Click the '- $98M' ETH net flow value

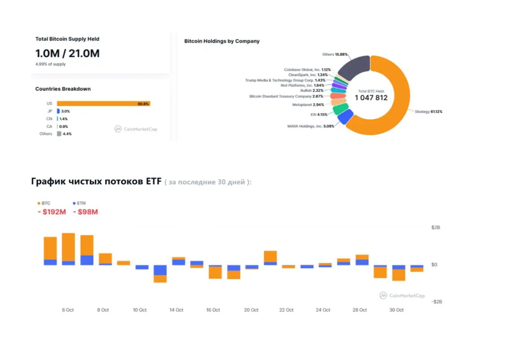(85, 212)
